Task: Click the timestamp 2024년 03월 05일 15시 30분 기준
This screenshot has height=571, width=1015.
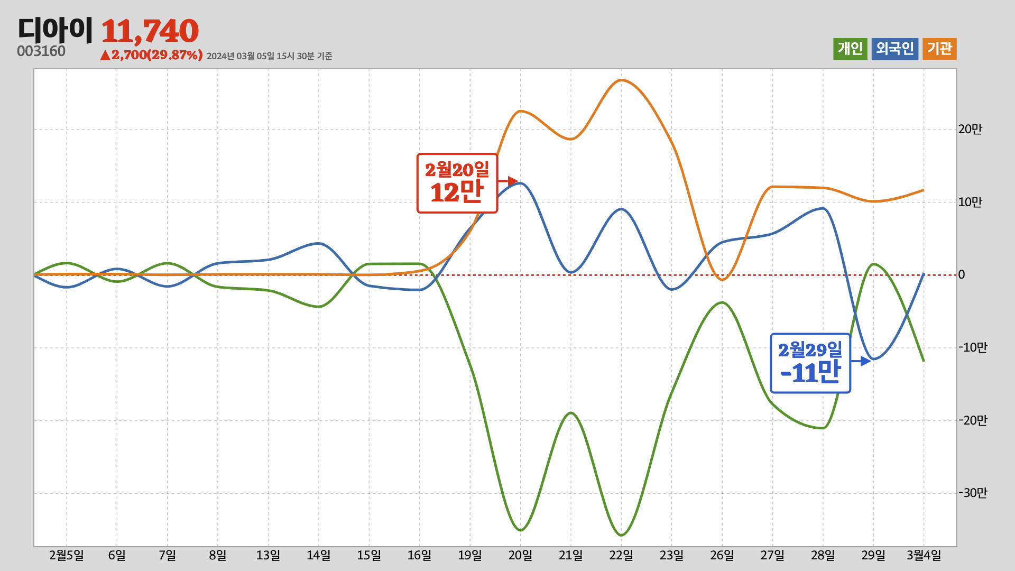Action: pos(270,56)
